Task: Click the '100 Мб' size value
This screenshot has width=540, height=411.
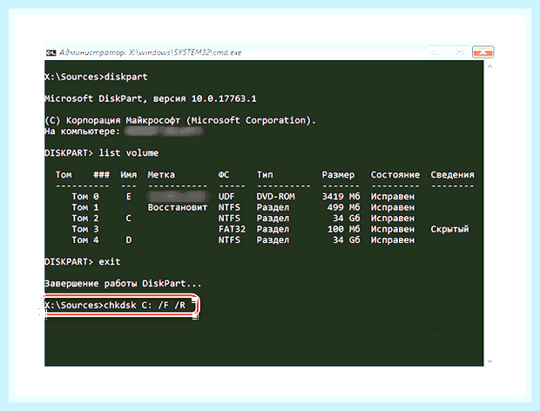Action: click(x=344, y=229)
